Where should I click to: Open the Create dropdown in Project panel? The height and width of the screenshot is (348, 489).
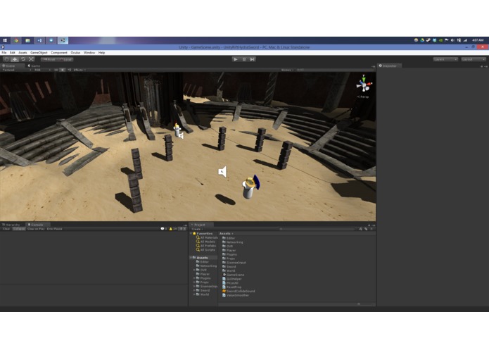[197, 229]
